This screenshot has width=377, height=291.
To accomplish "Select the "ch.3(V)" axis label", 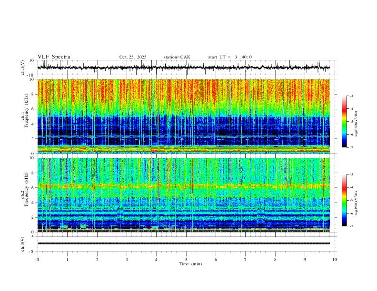I will 22,244.
